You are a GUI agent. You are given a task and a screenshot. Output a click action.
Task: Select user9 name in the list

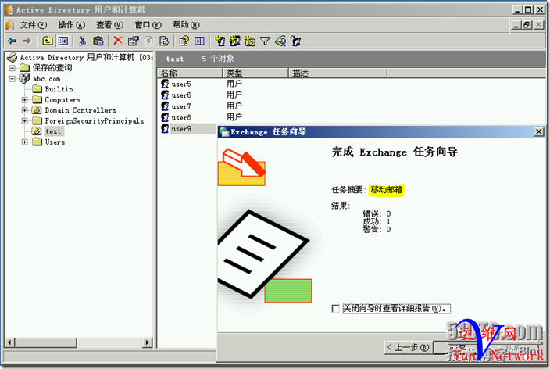tap(181, 129)
